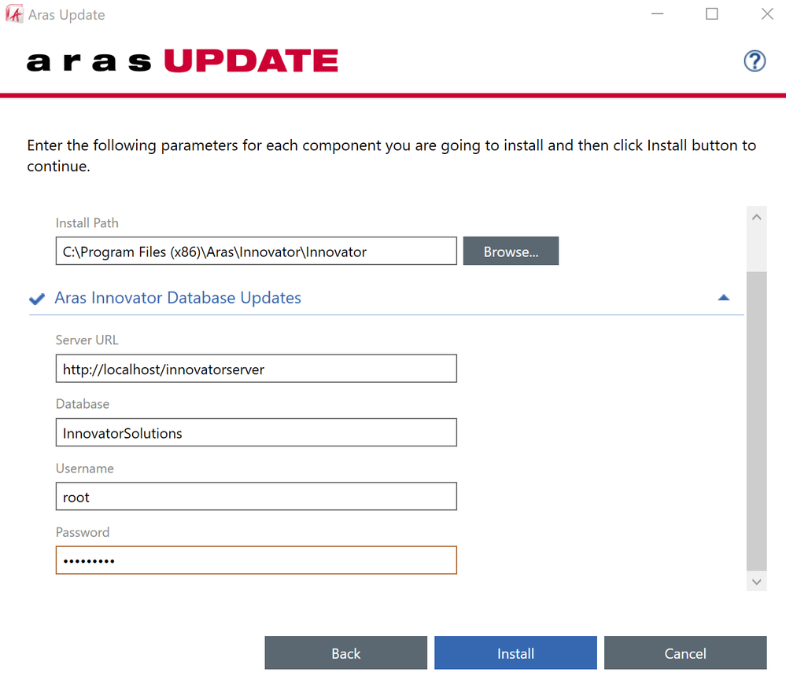Screen dimensions: 786x698
Task: Maximize the Aras Update window
Action: pos(711,14)
